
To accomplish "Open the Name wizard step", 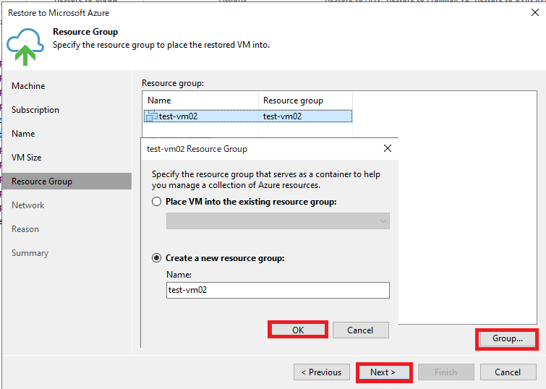I will [x=23, y=134].
